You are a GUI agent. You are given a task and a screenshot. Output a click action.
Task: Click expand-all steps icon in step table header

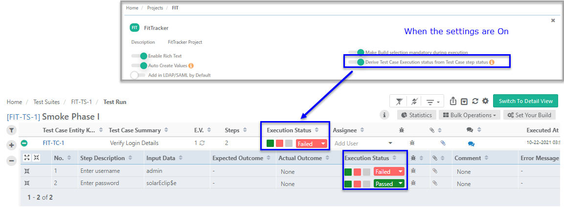(27, 158)
